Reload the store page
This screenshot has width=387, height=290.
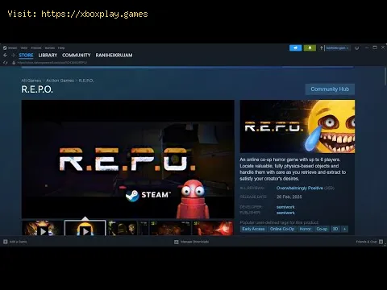click(6, 63)
